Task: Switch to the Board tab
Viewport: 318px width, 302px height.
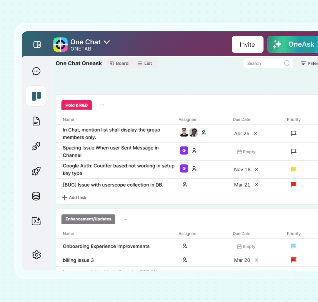Action: 119,64
